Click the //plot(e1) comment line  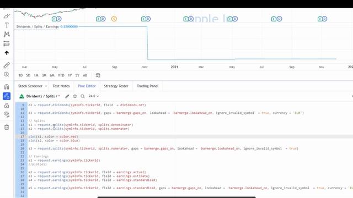click(38, 164)
